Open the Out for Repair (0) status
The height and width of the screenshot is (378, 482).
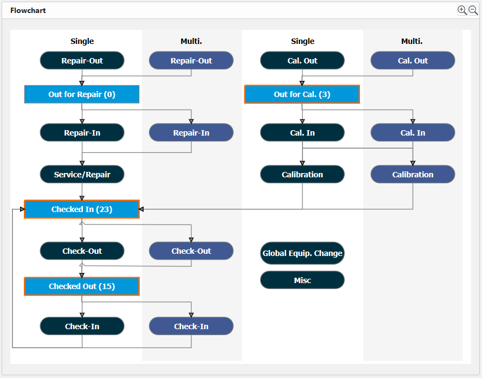(x=82, y=94)
